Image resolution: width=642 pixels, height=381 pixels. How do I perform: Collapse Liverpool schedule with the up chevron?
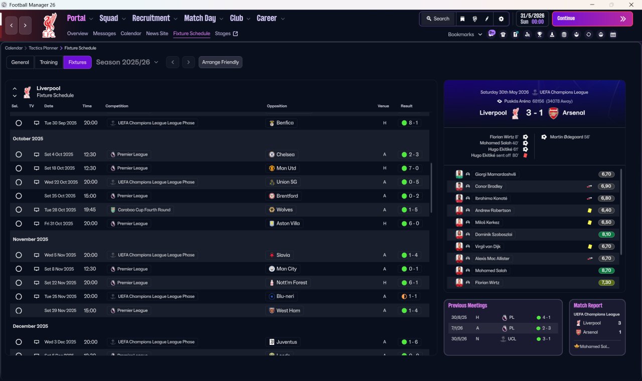(x=15, y=88)
